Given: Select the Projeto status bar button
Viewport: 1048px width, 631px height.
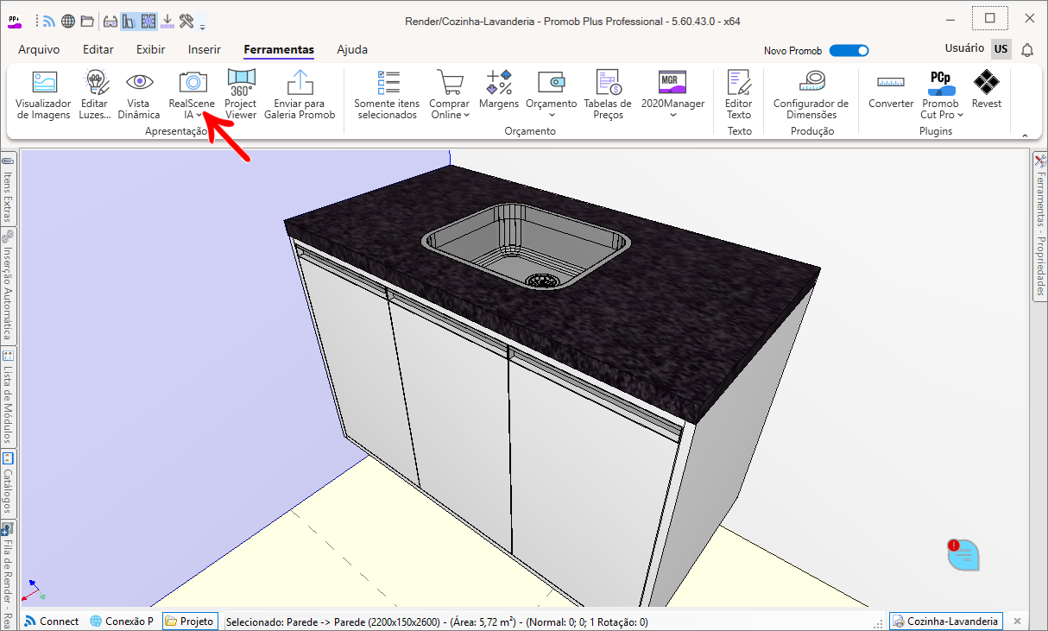Looking at the screenshot, I should coord(189,622).
